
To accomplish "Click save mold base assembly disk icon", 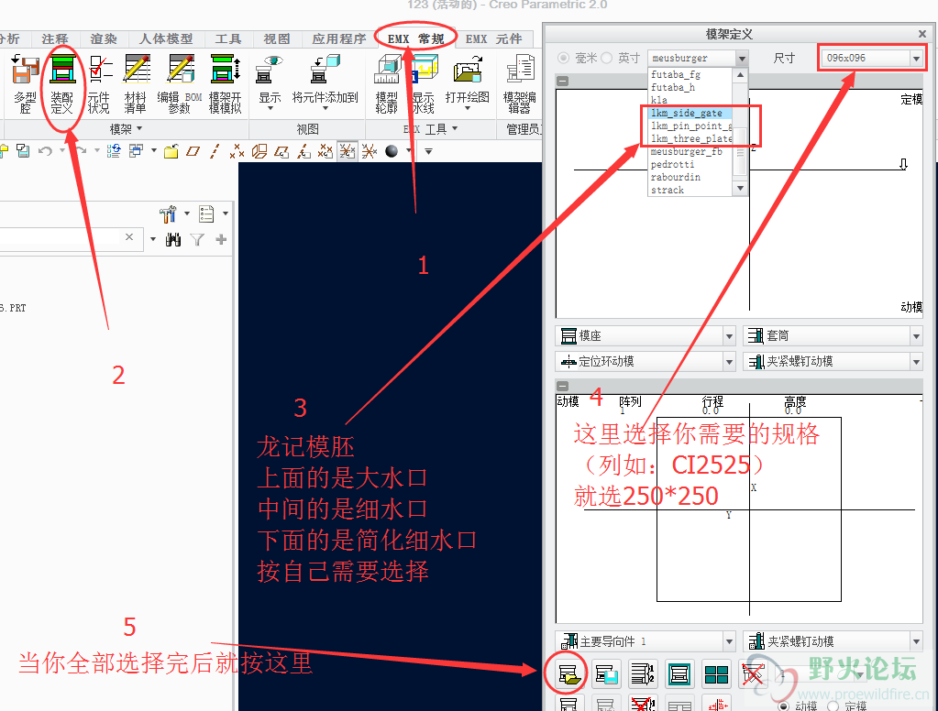I will [607, 674].
